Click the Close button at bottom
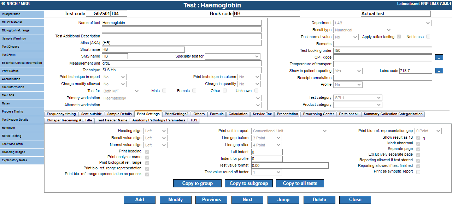The height and width of the screenshot is (205, 452). point(355,200)
